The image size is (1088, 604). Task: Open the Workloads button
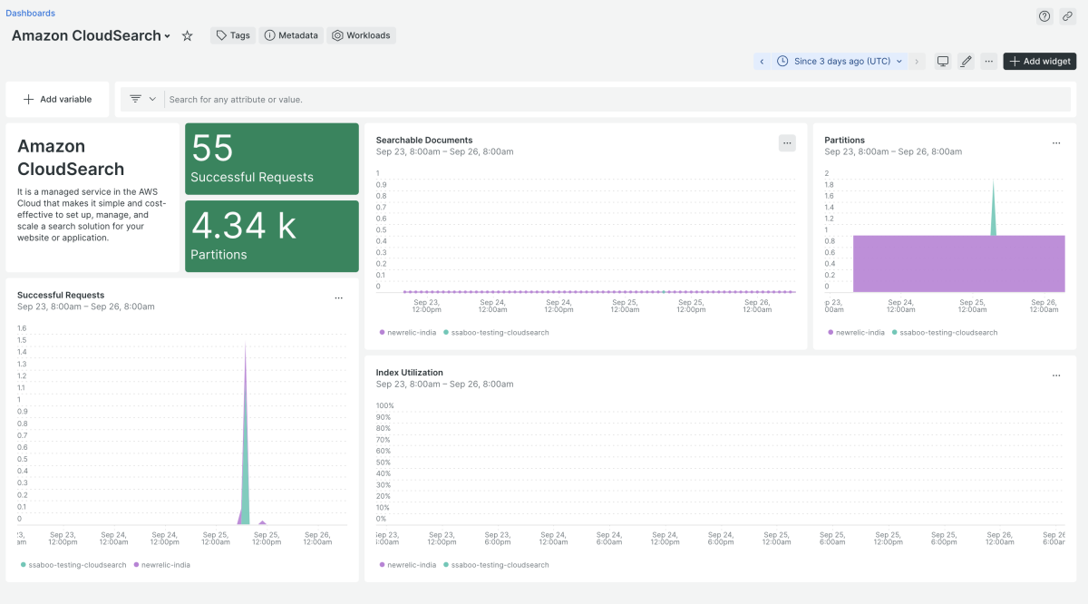[361, 35]
